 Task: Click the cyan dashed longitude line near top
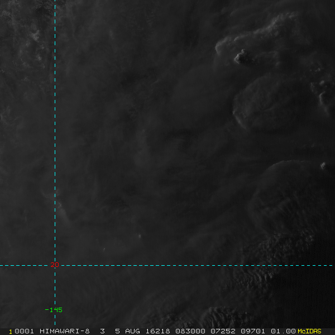pyautogui.click(x=55, y=22)
